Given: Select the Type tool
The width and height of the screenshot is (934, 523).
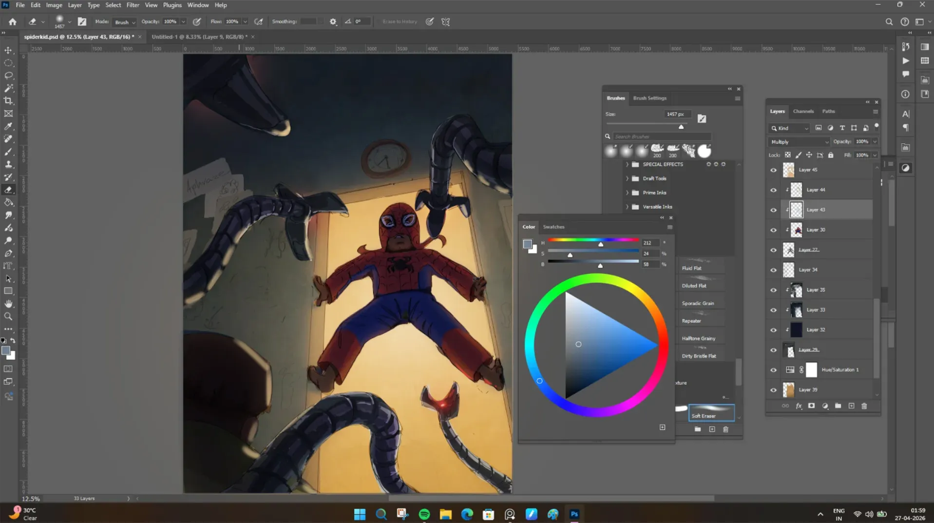Looking at the screenshot, I should click(x=8, y=266).
